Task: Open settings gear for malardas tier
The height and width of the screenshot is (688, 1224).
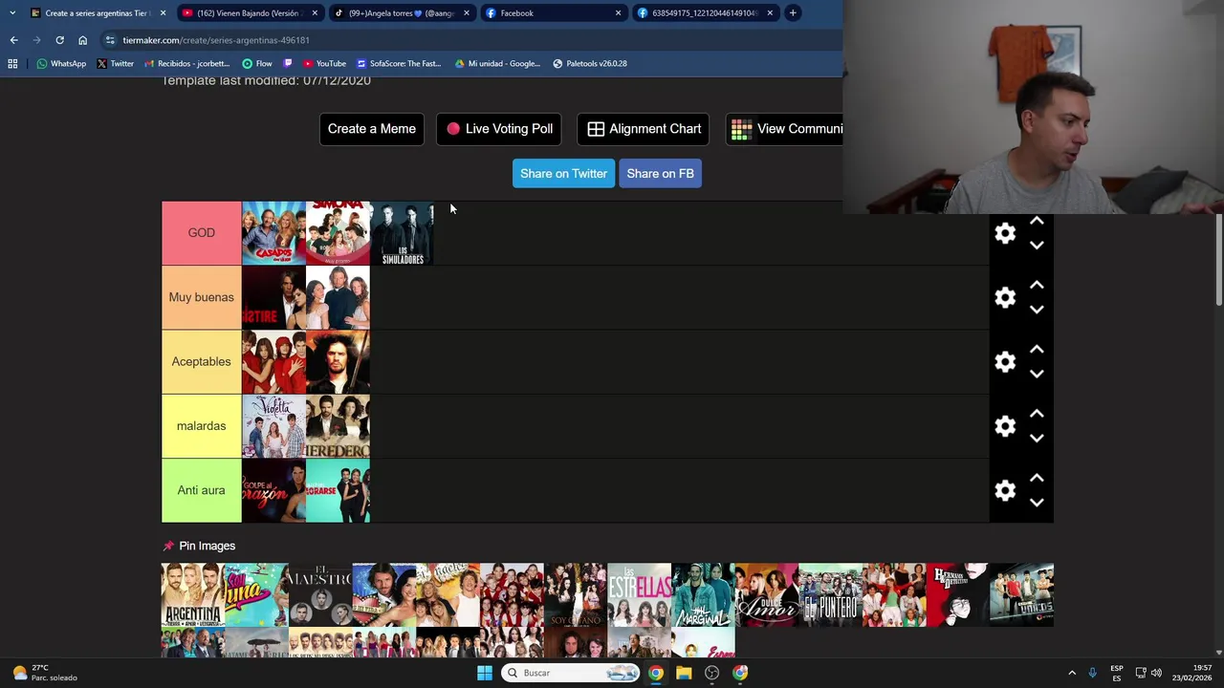Action: (x=1005, y=426)
